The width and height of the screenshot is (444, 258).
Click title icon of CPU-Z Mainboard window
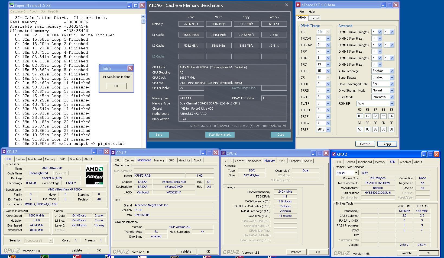114,153
